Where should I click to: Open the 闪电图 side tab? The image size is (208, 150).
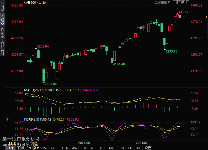[2, 33]
